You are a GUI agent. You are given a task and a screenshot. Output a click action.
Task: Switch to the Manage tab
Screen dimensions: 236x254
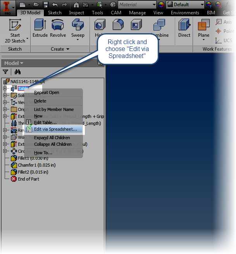(x=138, y=13)
